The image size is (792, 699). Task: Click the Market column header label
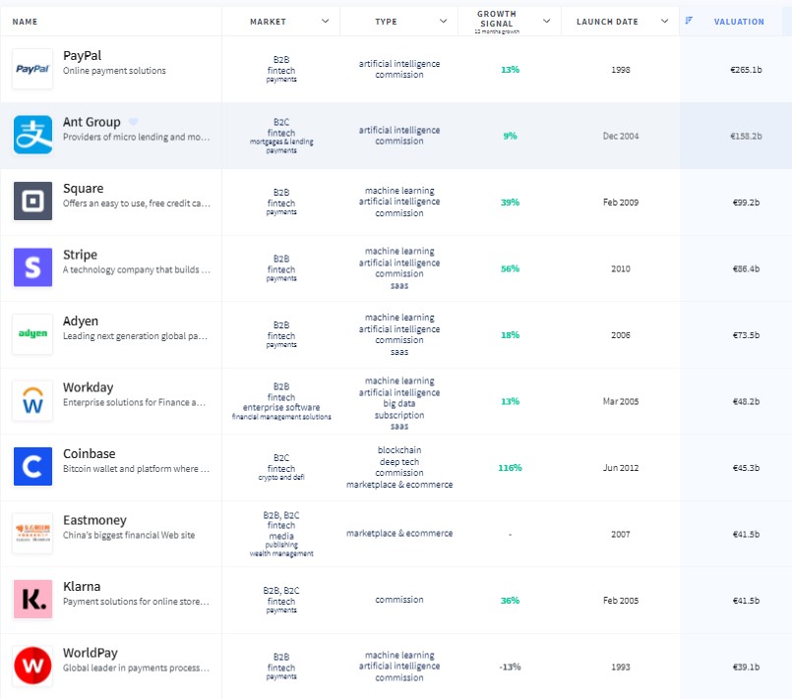tap(268, 22)
